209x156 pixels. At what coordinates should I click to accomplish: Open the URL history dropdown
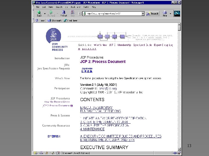point(143,14)
